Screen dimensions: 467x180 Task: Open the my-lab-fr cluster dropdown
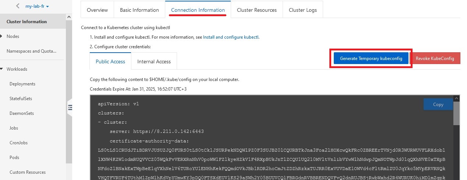coord(37,6)
